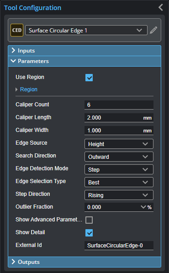Disable the Show Detail checkbox

click(x=89, y=233)
